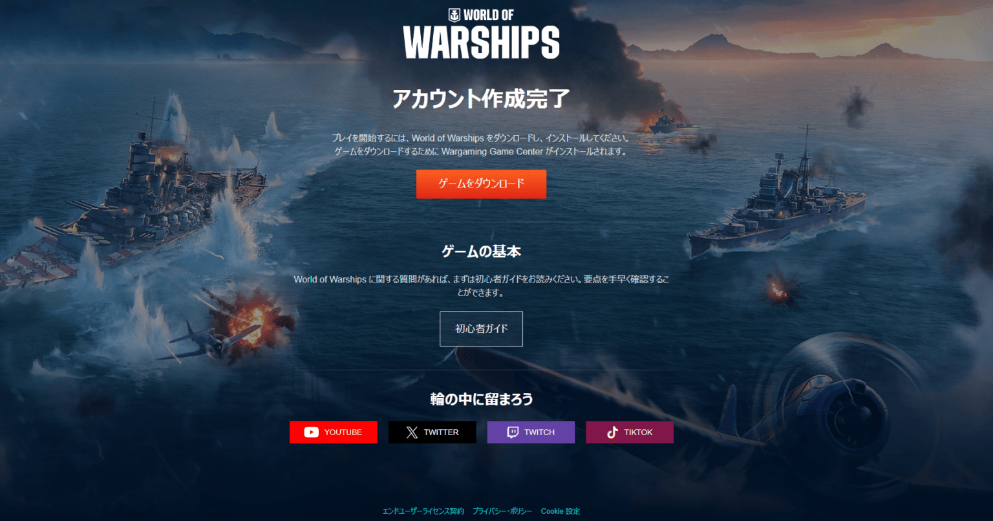Image resolution: width=993 pixels, height=521 pixels.
Task: Open the プライバシー・ポリシー link
Action: pyautogui.click(x=502, y=511)
